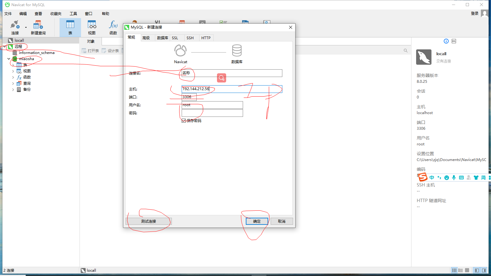Click the search magnifier in object toolbar
The height and width of the screenshot is (276, 491).
406,51
